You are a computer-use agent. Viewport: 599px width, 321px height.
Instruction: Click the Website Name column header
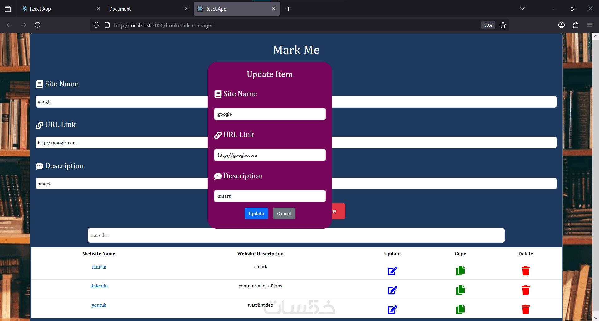[x=99, y=254]
